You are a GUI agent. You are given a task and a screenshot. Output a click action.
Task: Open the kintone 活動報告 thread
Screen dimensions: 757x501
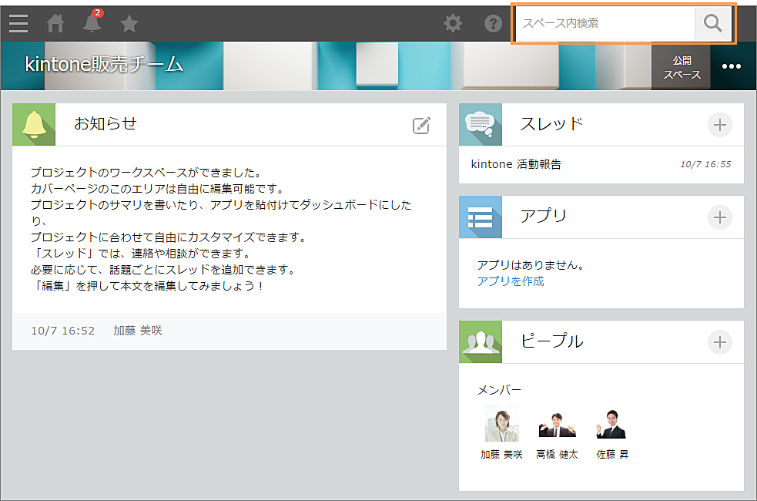(516, 164)
